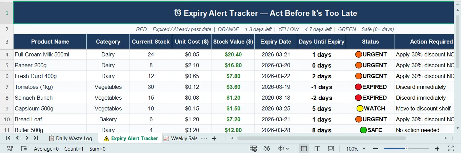Select the Status column header cell
This screenshot has height=153, width=461.
[370, 42]
